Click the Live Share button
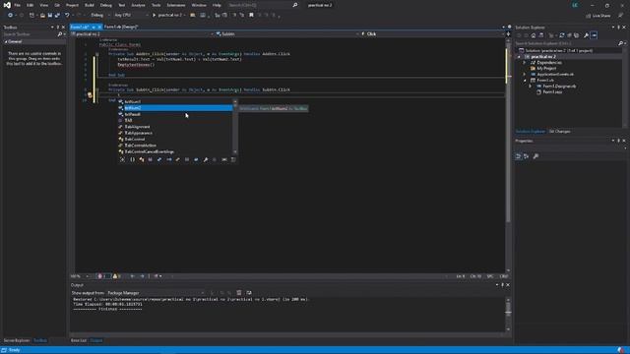630x354 pixels. [598, 16]
